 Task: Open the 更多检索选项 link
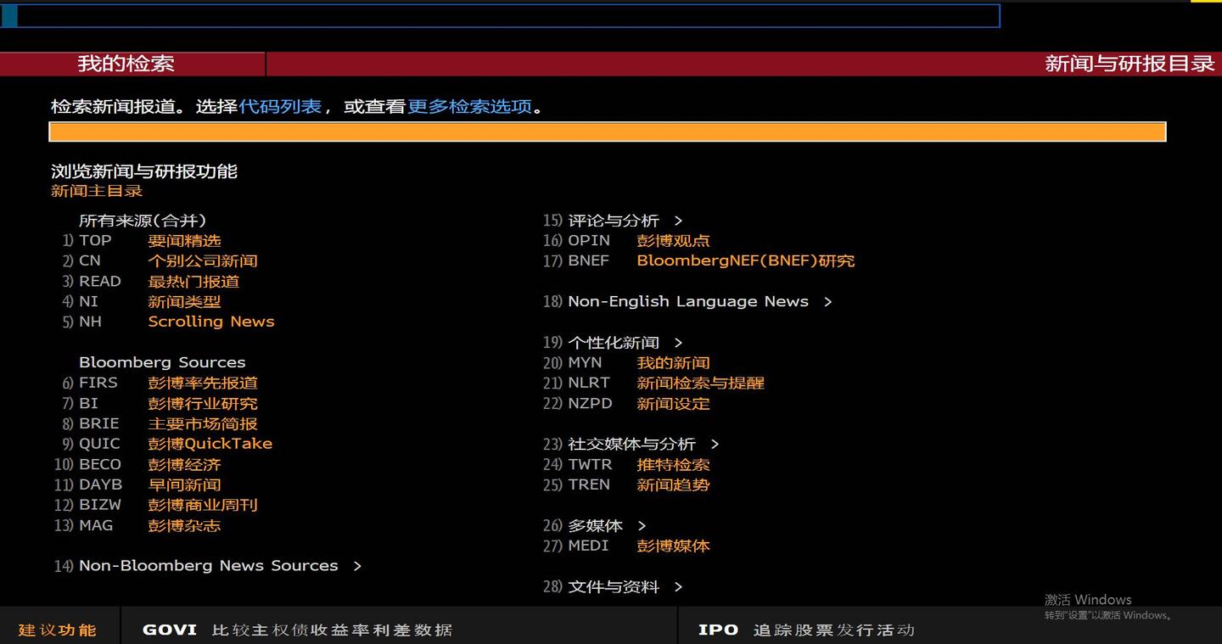(469, 107)
